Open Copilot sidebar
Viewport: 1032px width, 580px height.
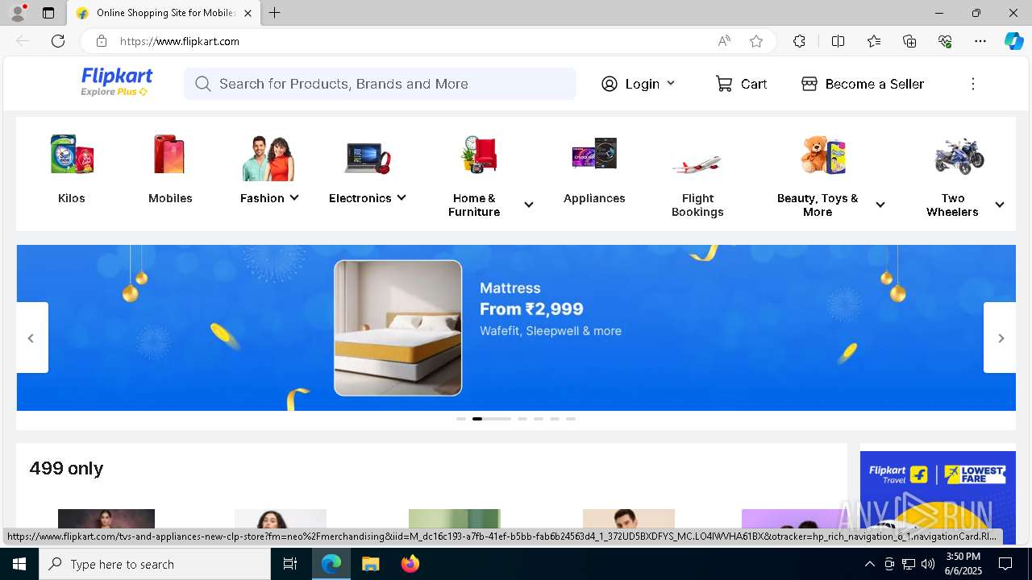pos(1013,41)
